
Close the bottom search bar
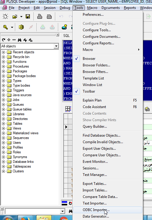[x=2, y=209]
